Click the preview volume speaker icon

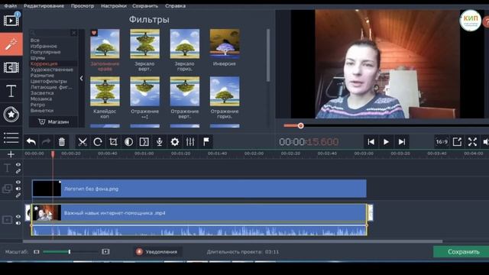[486, 142]
